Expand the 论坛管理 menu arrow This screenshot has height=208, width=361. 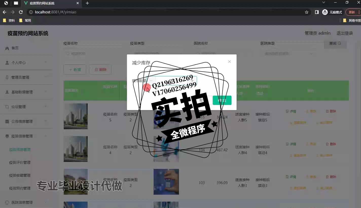[x=46, y=107]
